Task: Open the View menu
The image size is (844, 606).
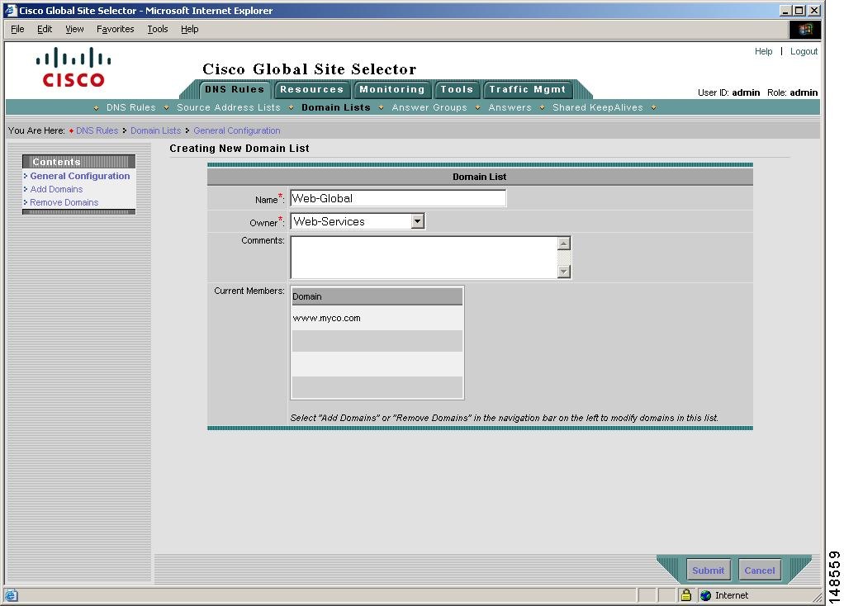Action: pyautogui.click(x=73, y=29)
